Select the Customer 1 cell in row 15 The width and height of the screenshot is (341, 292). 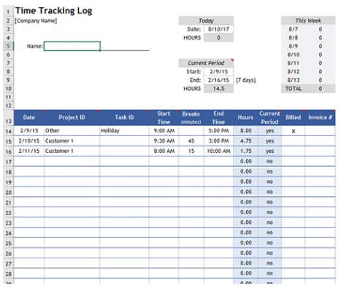tap(72, 141)
